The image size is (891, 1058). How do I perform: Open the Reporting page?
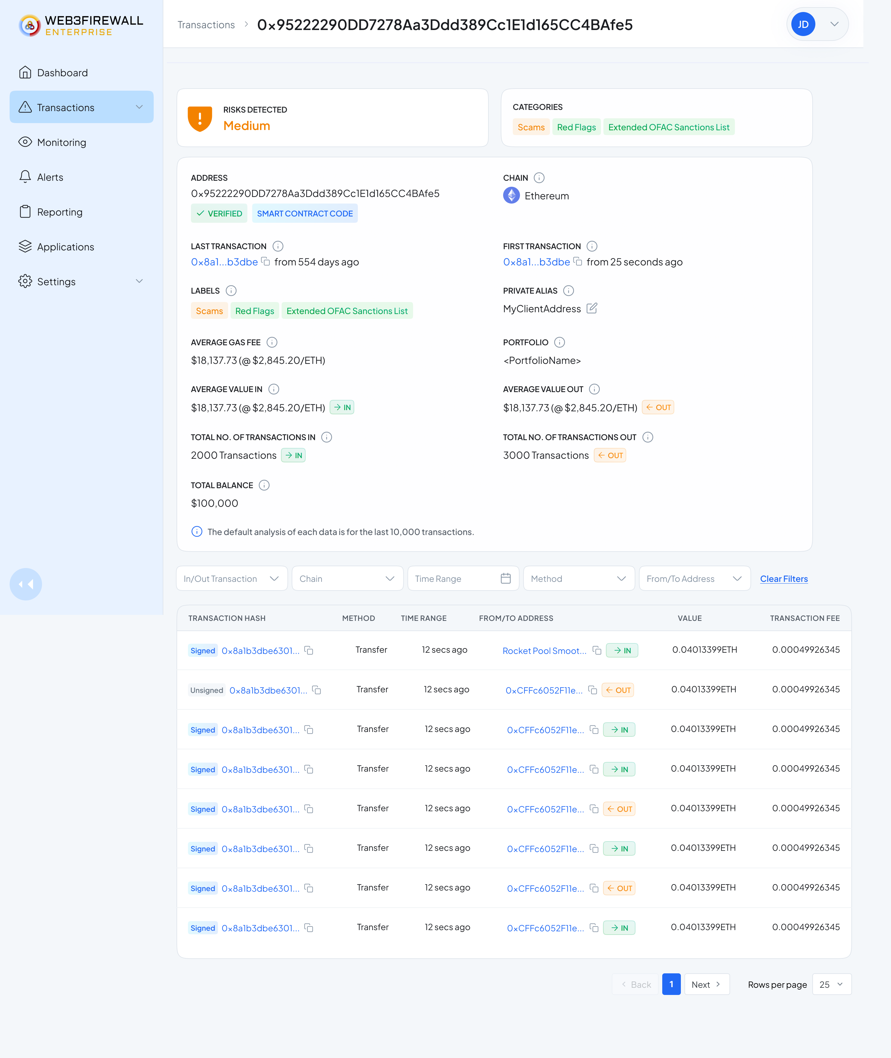(x=81, y=212)
